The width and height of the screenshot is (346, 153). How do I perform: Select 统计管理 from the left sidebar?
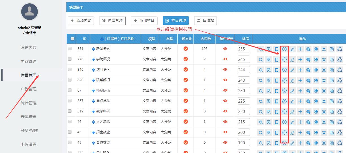pos(29,103)
